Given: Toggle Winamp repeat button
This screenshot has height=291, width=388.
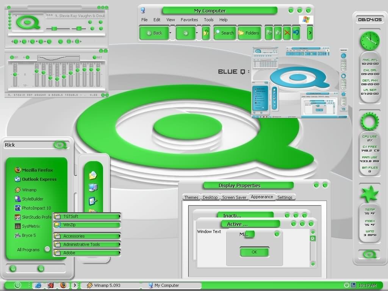Looking at the screenshot, I should 77,42.
